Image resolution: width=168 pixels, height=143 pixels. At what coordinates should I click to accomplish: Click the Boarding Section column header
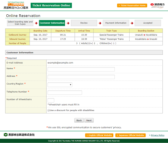pos(146,31)
